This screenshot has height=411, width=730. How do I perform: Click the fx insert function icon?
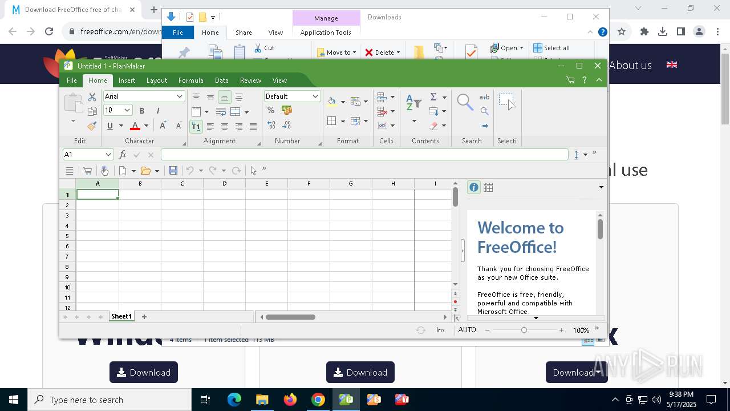point(123,155)
